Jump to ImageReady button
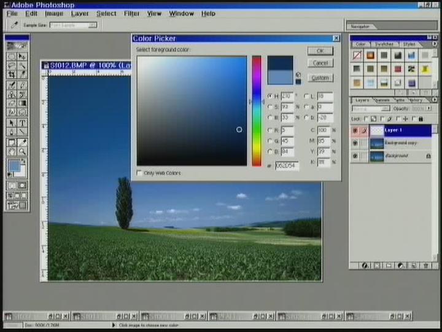Screen dimensions: 442x332 [17, 205]
